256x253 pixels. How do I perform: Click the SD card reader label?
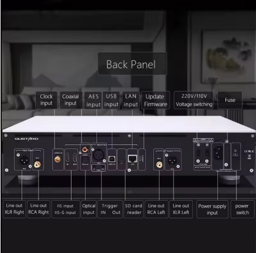(x=133, y=209)
